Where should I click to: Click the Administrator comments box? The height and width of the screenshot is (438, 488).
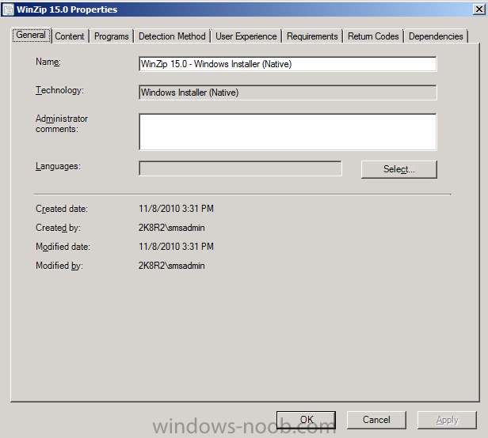coord(288,132)
